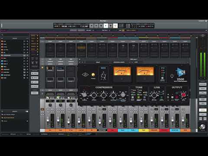Viewport: 208px width, 156px height.
Task: Click the VU meter select button
Action: point(162,78)
